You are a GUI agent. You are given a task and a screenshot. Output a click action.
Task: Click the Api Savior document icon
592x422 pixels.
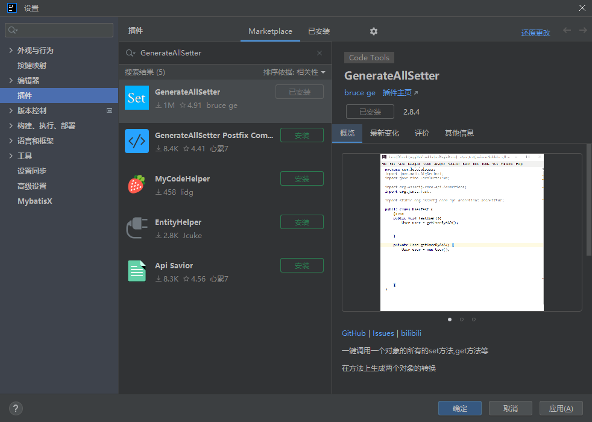[137, 271]
